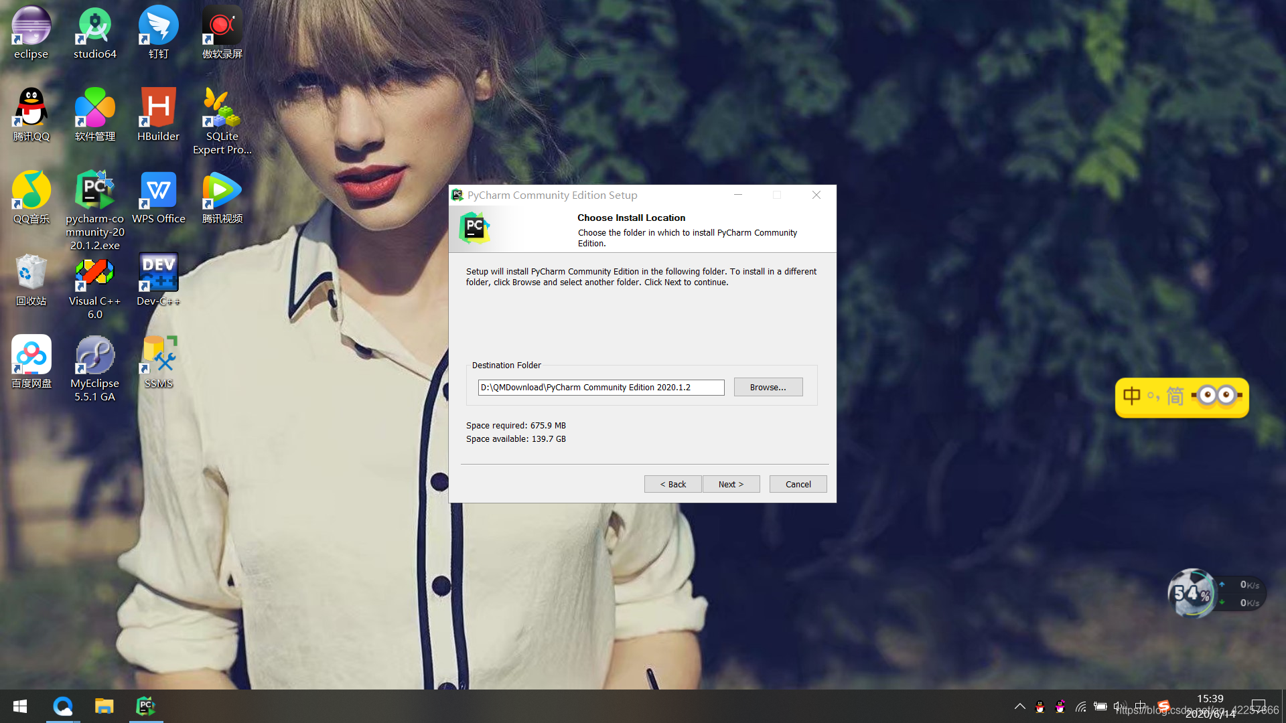Click Next to proceed with installation

click(731, 484)
